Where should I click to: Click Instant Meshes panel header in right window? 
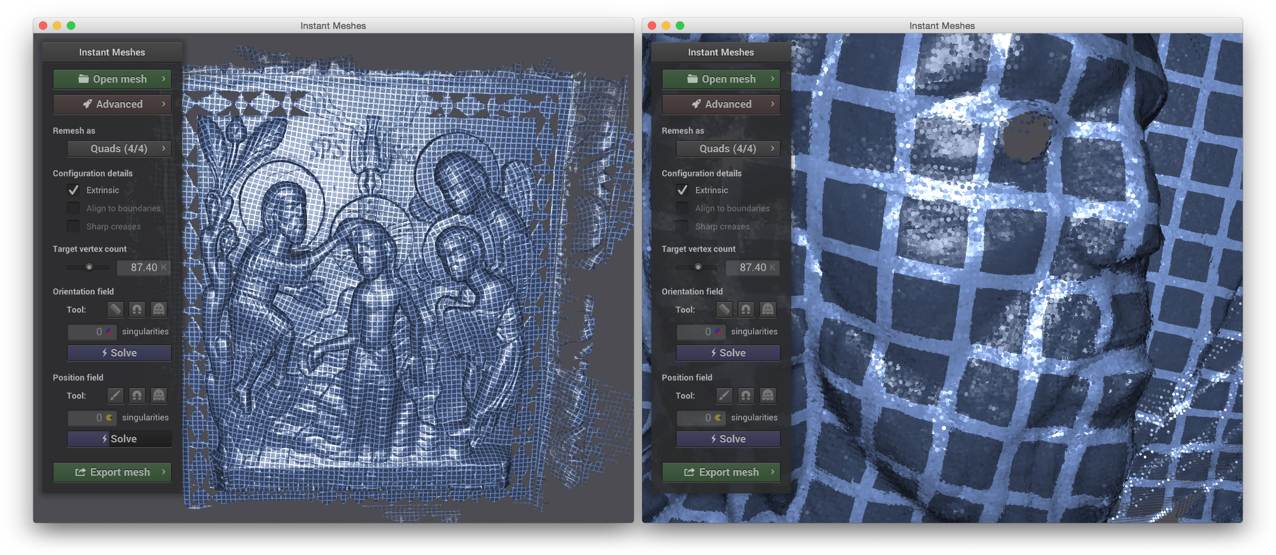point(721,52)
